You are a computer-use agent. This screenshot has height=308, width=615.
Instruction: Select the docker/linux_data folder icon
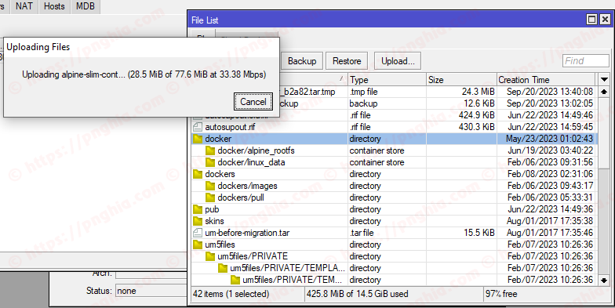210,162
